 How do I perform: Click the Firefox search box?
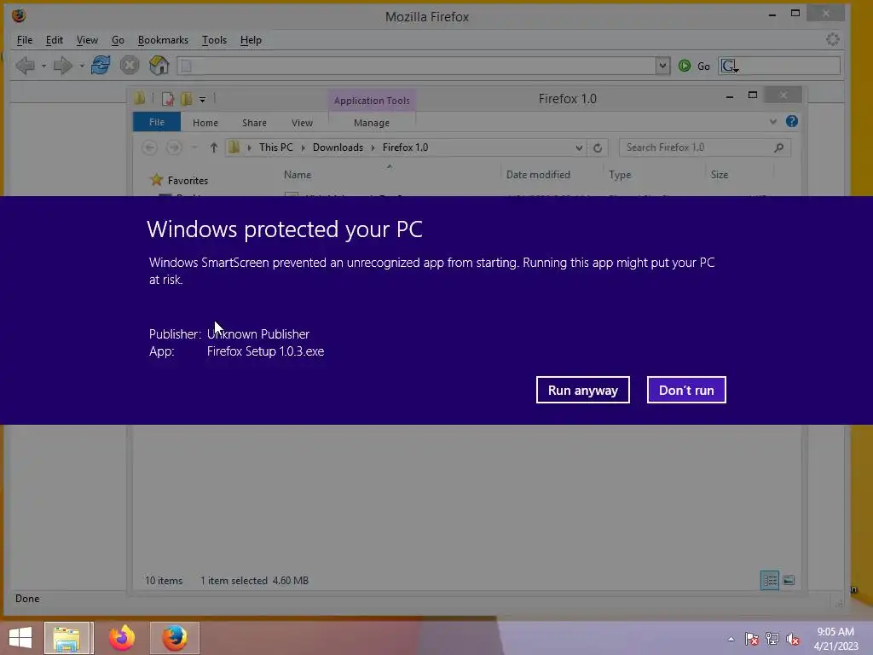pos(789,66)
